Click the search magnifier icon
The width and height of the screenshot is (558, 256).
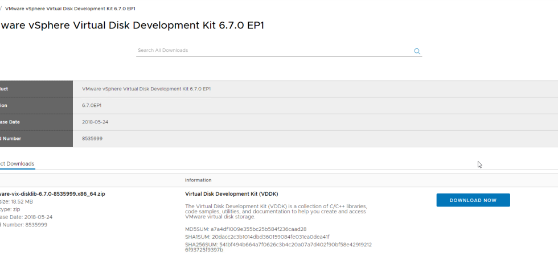pos(417,51)
